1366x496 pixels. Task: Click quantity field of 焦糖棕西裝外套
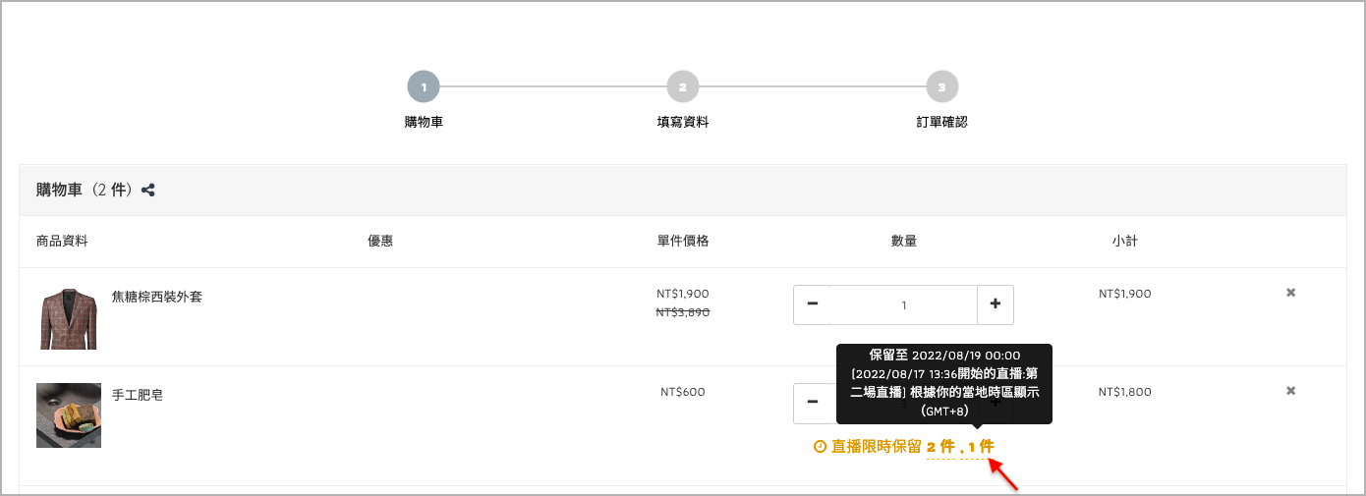coord(904,304)
